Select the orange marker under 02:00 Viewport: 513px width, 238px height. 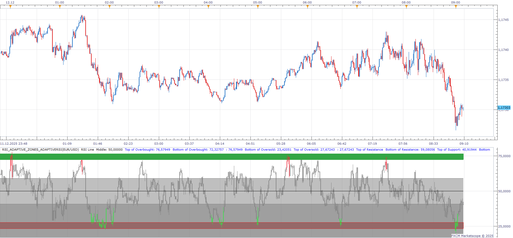(x=109, y=6)
